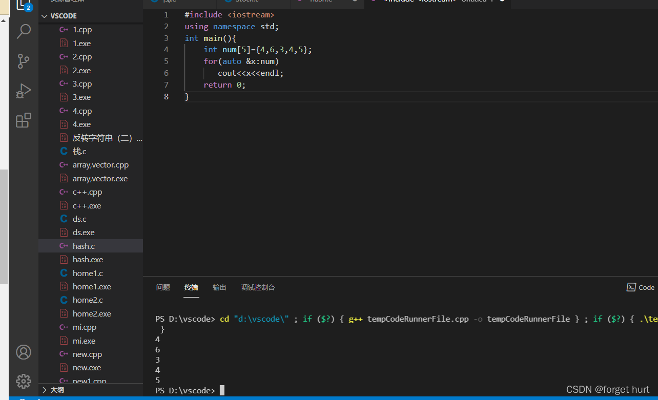Click the C file icon for ds.c
Screen dimensions: 658x400
pyautogui.click(x=64, y=219)
